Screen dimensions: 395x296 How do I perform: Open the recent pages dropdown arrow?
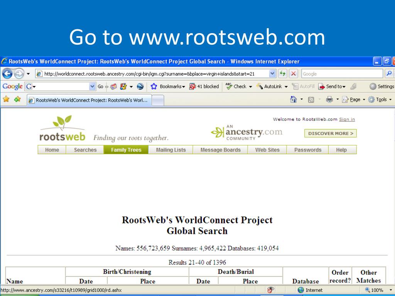click(28, 74)
